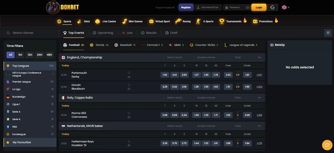Favourite the Lincoln vs Blackburn match star
This screenshot has width=334, height=153.
(x=129, y=85)
